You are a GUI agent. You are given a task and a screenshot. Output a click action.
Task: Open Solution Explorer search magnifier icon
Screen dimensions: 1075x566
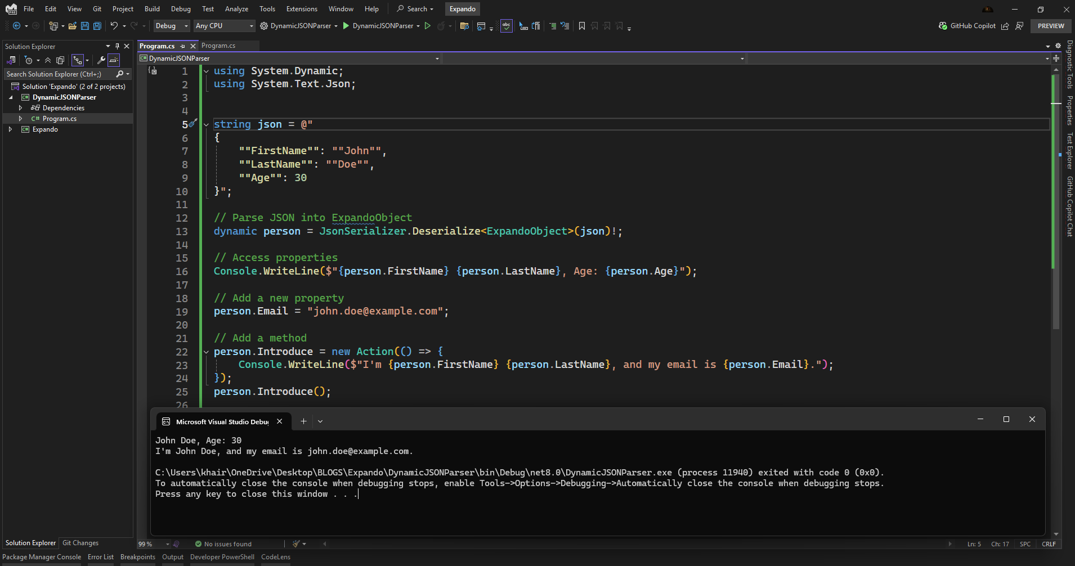pos(120,74)
